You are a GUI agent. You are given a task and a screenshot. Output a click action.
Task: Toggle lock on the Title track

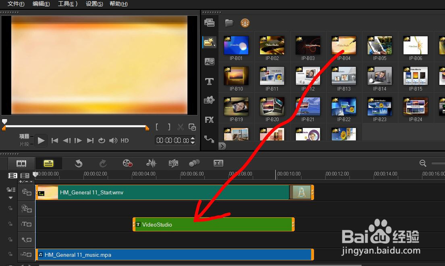(x=10, y=224)
